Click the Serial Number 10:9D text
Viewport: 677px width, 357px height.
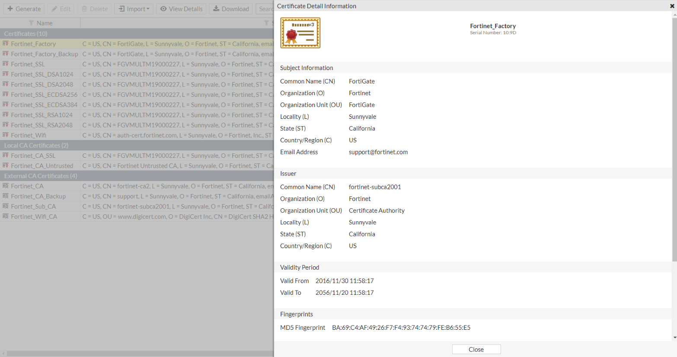coord(493,33)
